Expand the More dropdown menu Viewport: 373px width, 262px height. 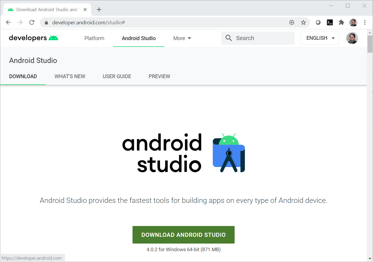pos(182,38)
